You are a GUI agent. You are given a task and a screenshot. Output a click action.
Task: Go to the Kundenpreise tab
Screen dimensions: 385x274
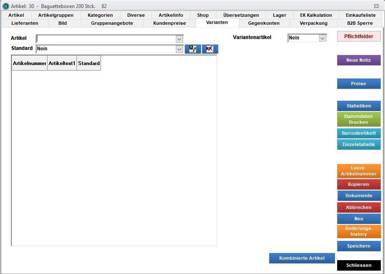pyautogui.click(x=169, y=23)
